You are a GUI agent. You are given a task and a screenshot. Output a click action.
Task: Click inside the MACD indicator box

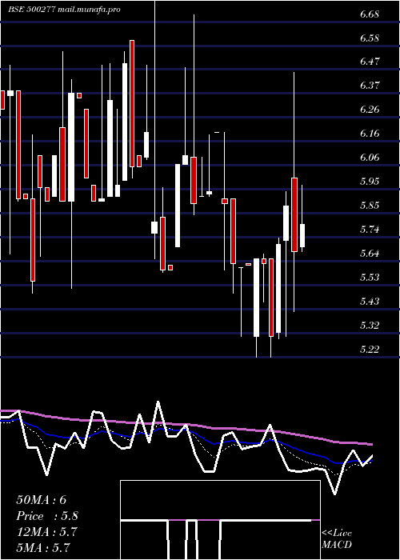point(220,520)
